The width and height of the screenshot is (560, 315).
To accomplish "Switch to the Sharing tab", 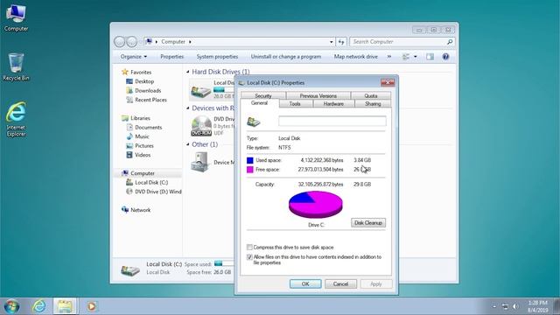I will (x=373, y=104).
